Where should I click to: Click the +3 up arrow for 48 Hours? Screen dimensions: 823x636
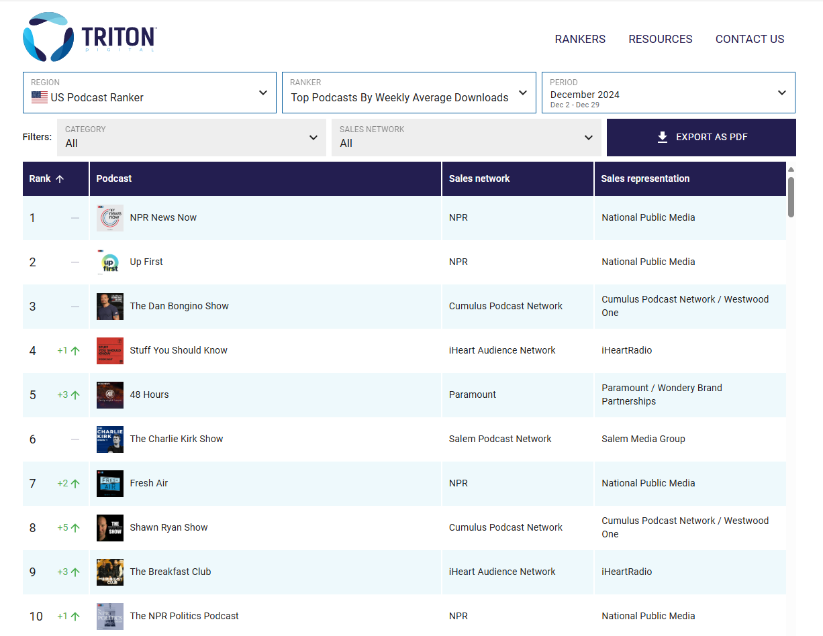[x=75, y=394]
